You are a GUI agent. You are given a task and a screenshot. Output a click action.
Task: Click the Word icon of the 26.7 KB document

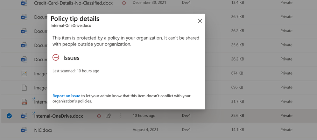coord(24,17)
